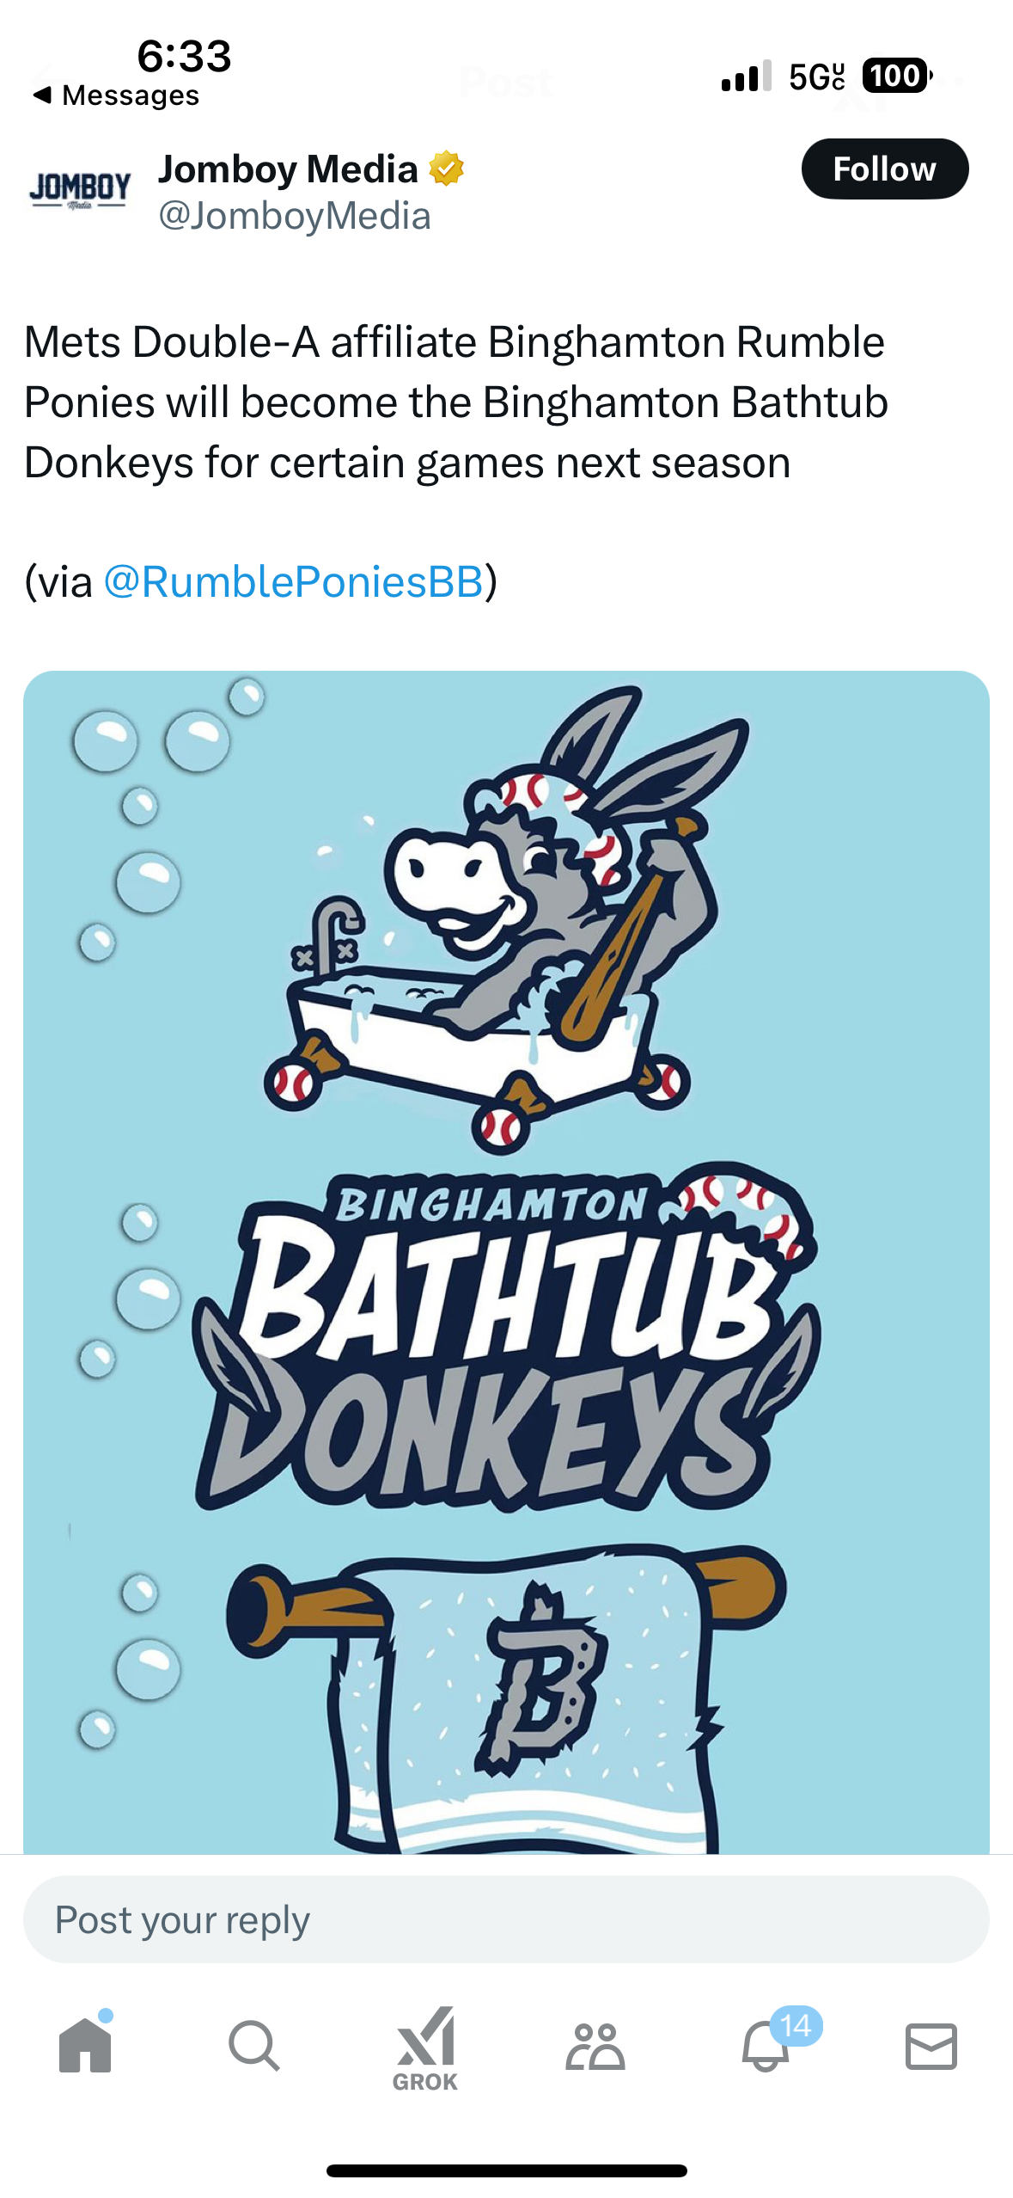Tap Jomboy Media's gold verified badge
1013x2198 pixels.
point(446,169)
